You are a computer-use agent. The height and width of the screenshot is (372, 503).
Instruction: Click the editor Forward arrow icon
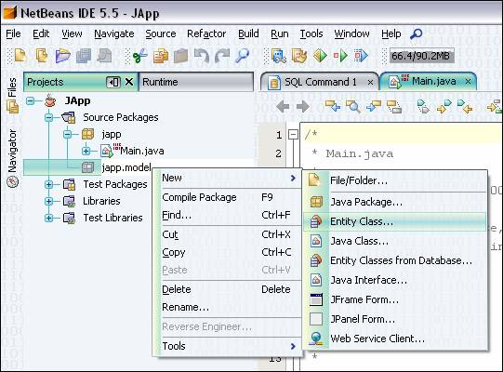coord(303,106)
